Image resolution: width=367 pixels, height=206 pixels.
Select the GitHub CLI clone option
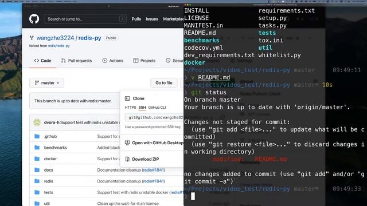(157, 108)
